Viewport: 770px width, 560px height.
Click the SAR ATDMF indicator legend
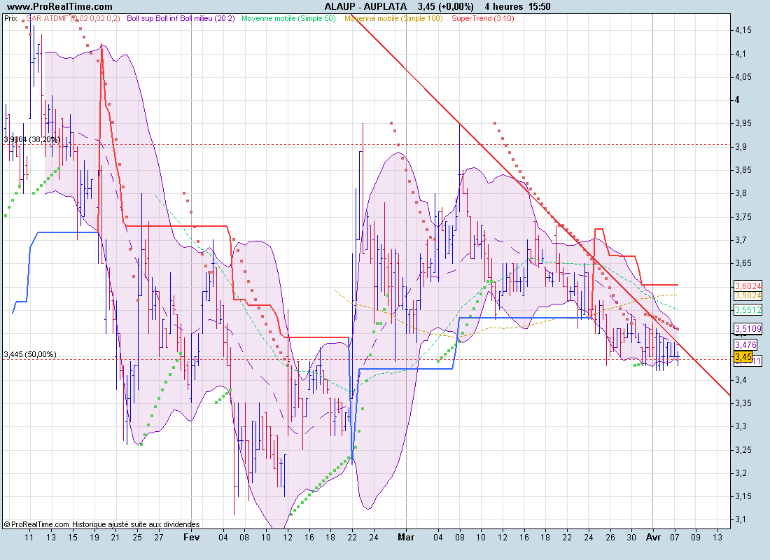coord(73,18)
